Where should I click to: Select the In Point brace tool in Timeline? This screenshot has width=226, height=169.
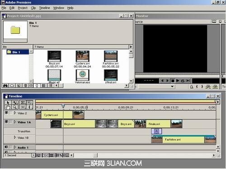(29, 107)
